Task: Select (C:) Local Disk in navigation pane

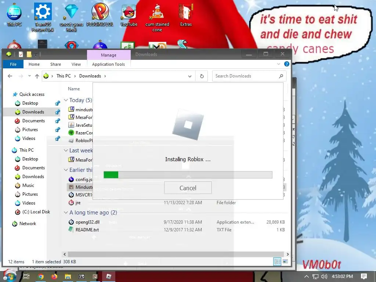Action: [36, 212]
